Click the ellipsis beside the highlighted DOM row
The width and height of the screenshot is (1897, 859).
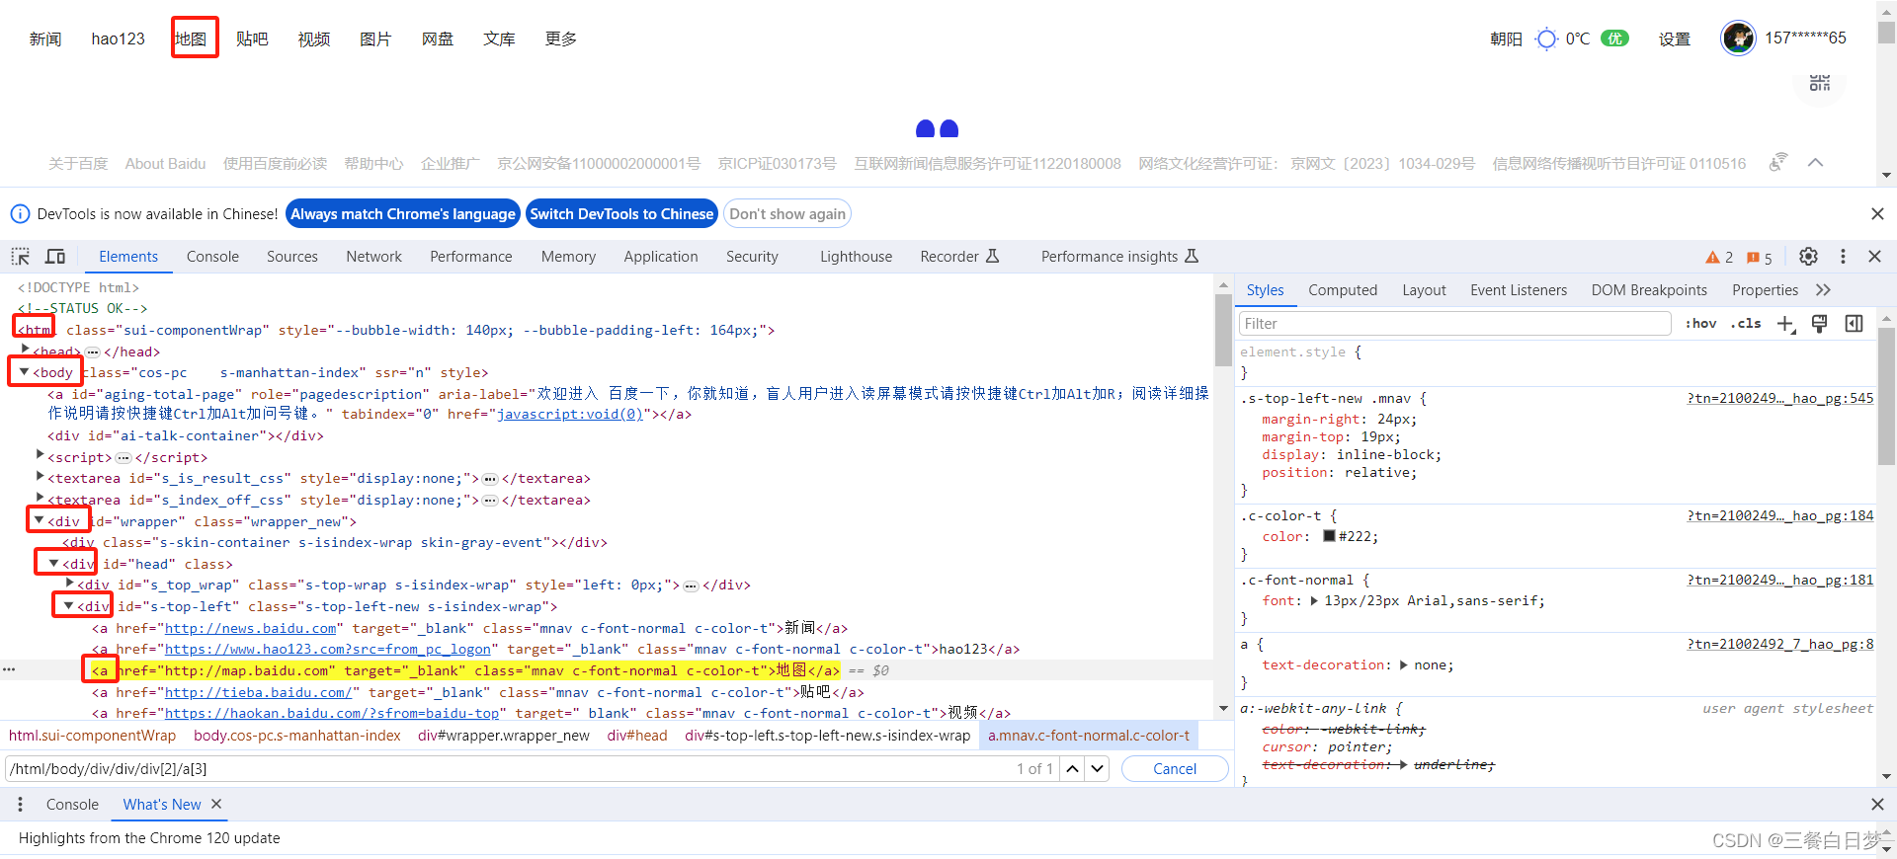(9, 670)
